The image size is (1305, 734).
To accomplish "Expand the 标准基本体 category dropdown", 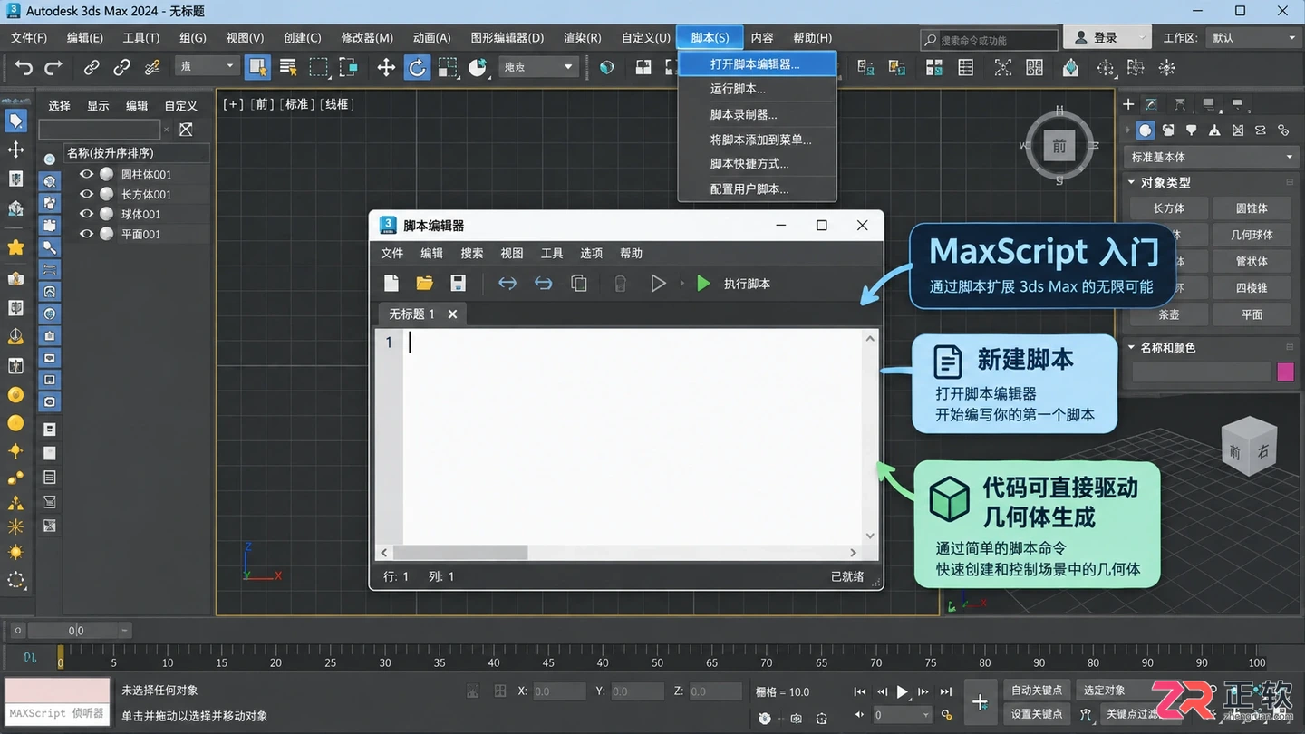I will 1212,157.
